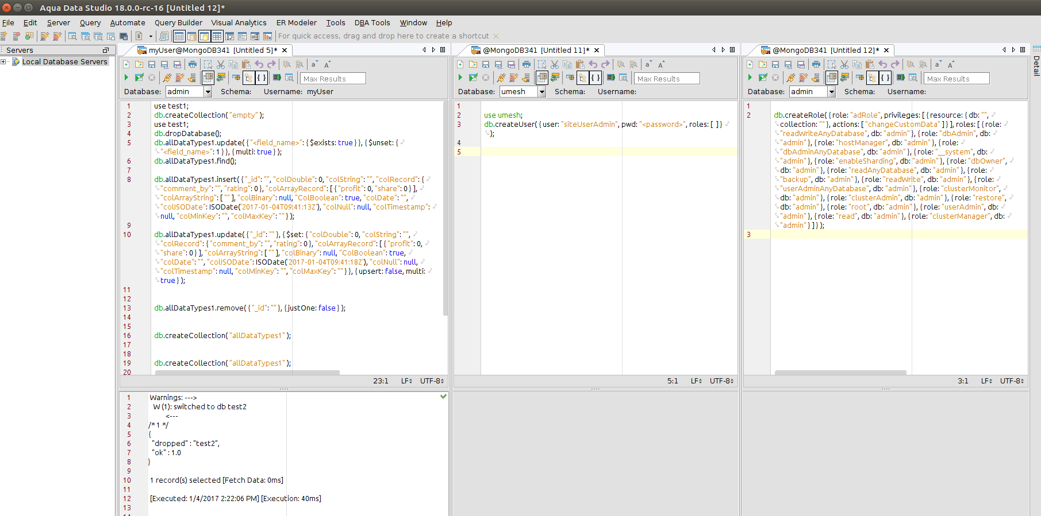Open a file from the Untitled 5 toolbar
1041x516 pixels.
pyautogui.click(x=139, y=64)
